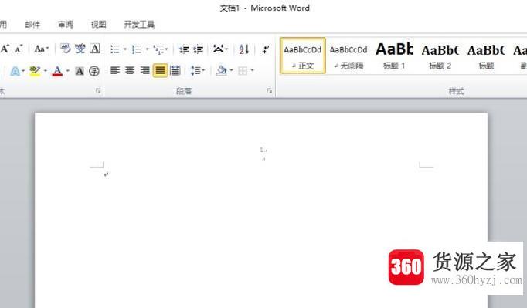Expand the Multilevel List dropdown arrow
Image resolution: width=527 pixels, height=308 pixels.
[x=166, y=49]
